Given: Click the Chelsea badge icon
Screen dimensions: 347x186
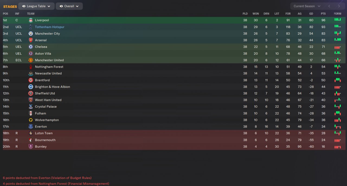Looking at the screenshot, I should pos(31,47).
